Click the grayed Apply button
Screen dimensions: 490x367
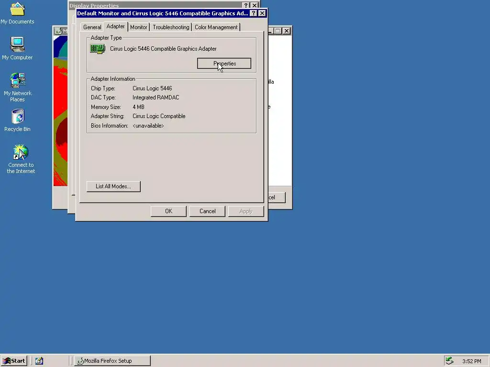(246, 211)
